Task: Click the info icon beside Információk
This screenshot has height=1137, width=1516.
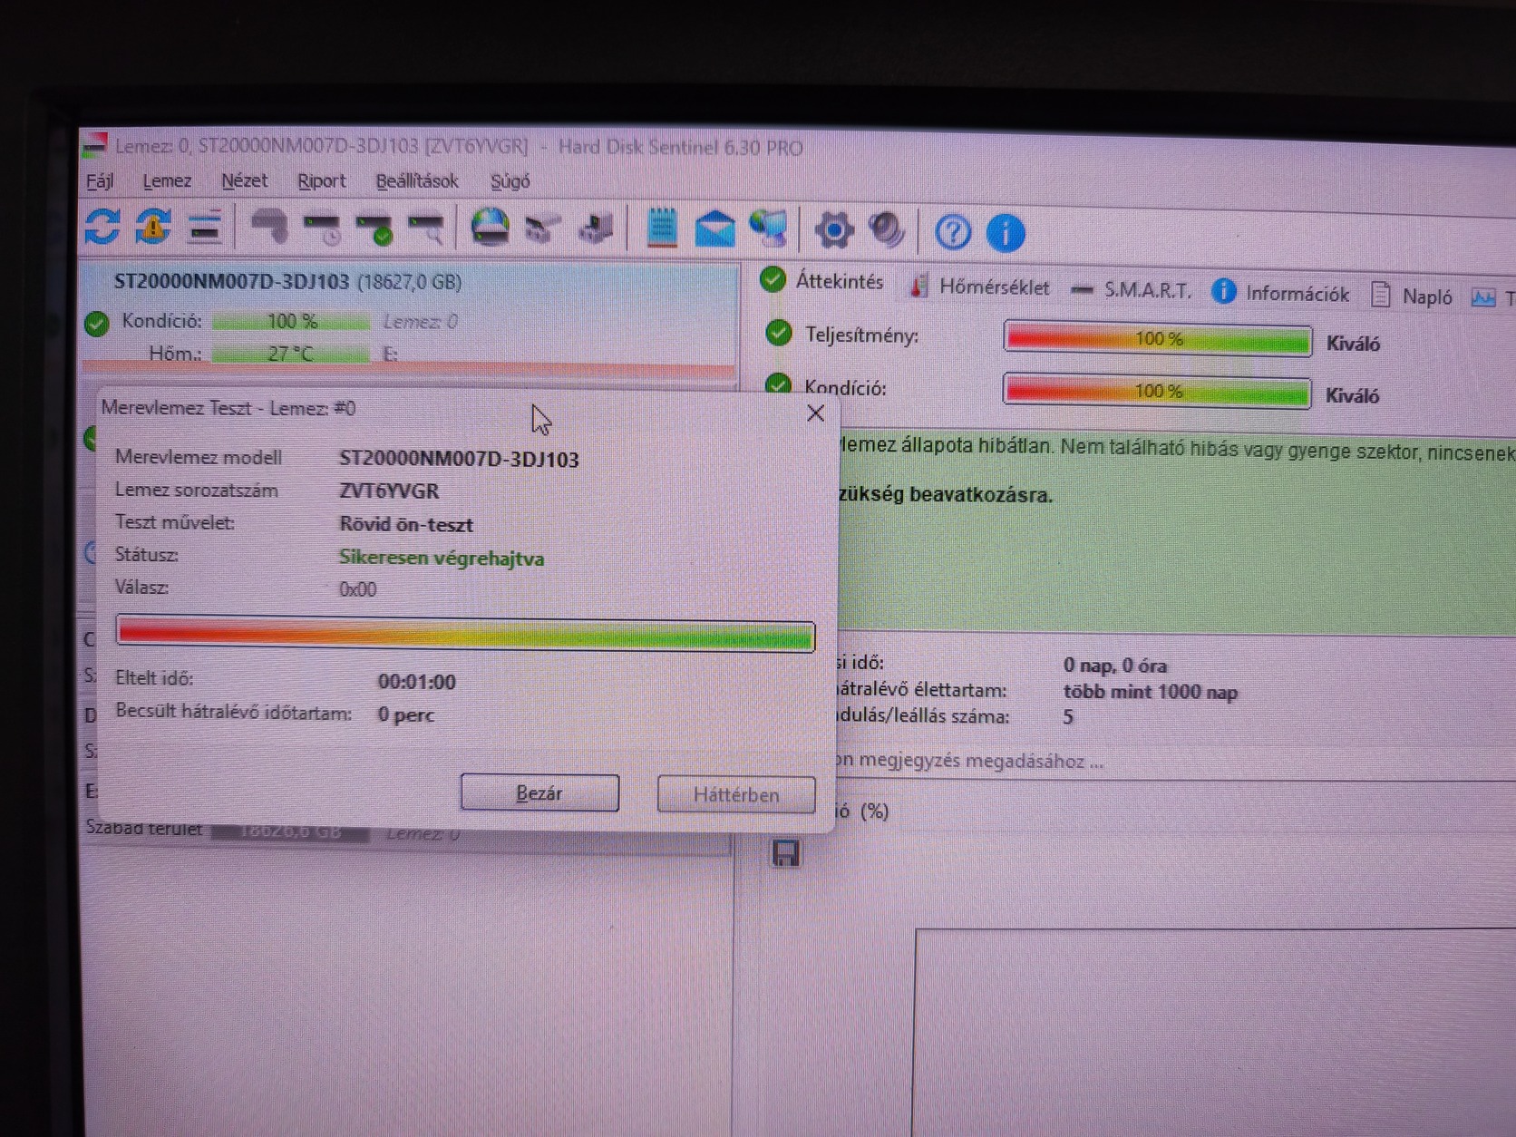Action: 1223,291
